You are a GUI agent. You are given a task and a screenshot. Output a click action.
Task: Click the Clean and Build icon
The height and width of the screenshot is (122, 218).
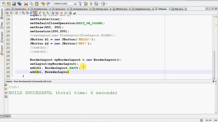click(x=85, y=4)
